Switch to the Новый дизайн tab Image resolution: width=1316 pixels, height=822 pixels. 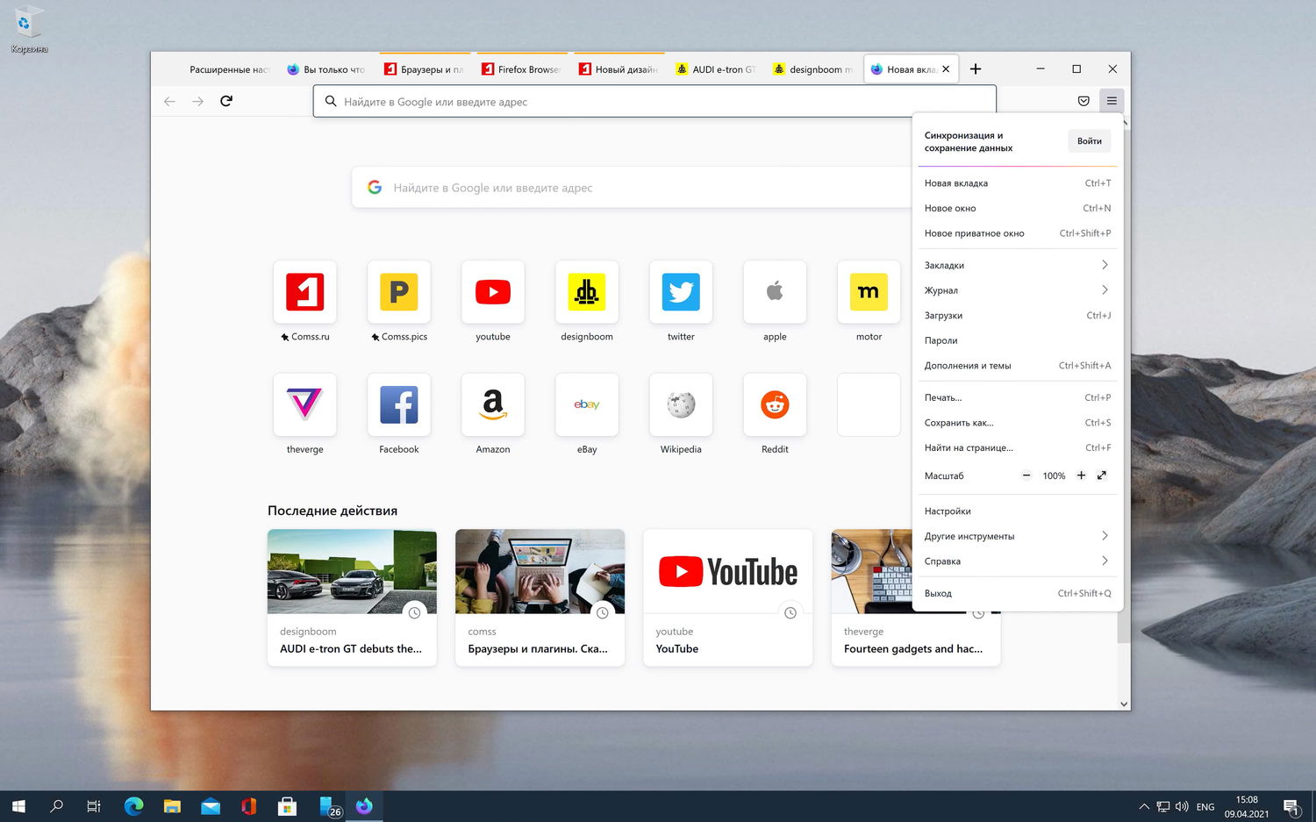(x=619, y=69)
